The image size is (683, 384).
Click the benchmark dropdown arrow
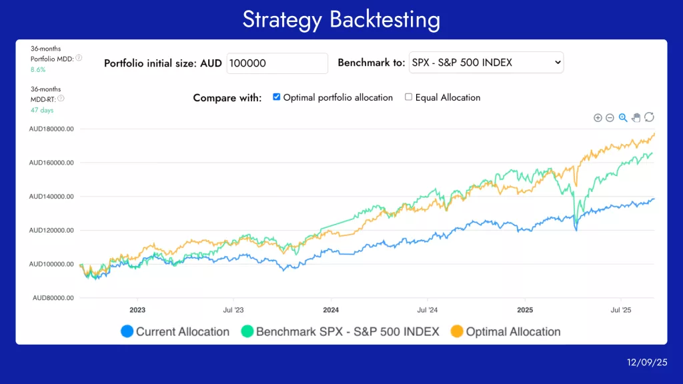558,63
